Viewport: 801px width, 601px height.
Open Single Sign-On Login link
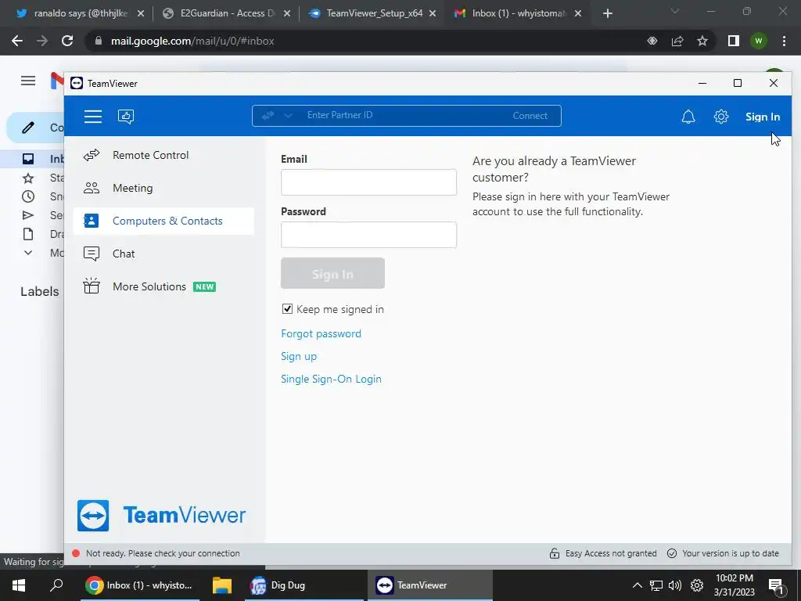(x=331, y=379)
